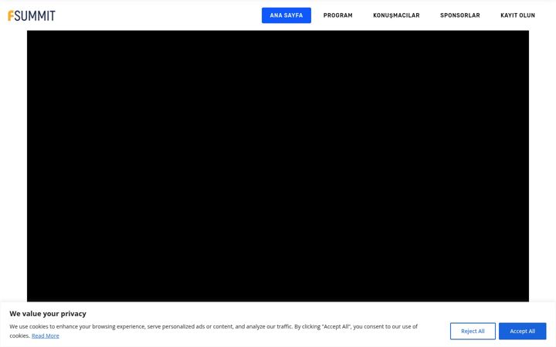
Task: Click the black video area
Action: click(278, 166)
